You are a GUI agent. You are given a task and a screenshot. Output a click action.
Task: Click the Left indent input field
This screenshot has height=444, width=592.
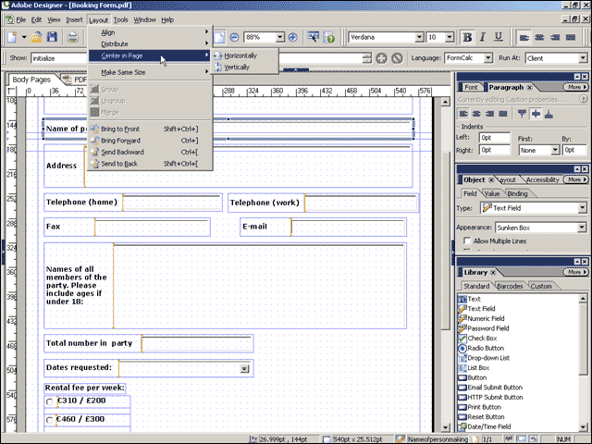[x=495, y=138]
